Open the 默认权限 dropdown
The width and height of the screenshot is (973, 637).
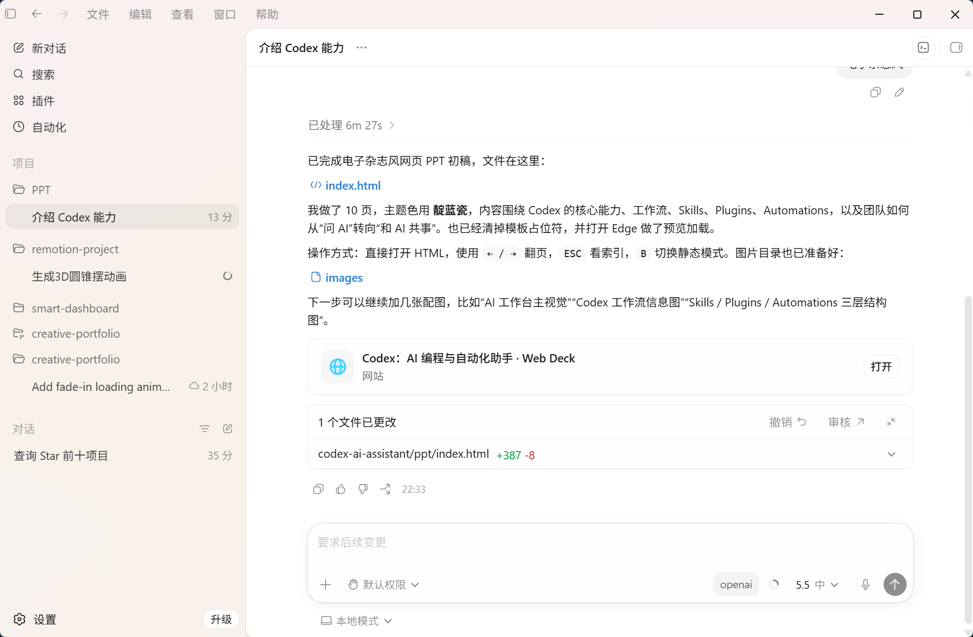click(384, 585)
